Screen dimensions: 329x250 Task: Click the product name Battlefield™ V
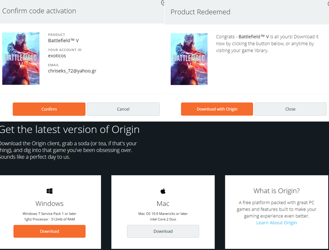[63, 41]
